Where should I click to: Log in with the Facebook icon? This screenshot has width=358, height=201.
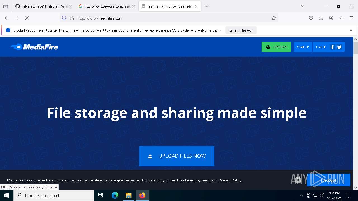click(332, 47)
